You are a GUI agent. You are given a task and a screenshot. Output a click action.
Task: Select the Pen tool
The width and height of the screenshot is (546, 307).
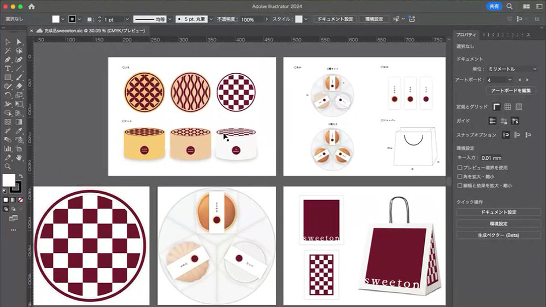(7, 59)
